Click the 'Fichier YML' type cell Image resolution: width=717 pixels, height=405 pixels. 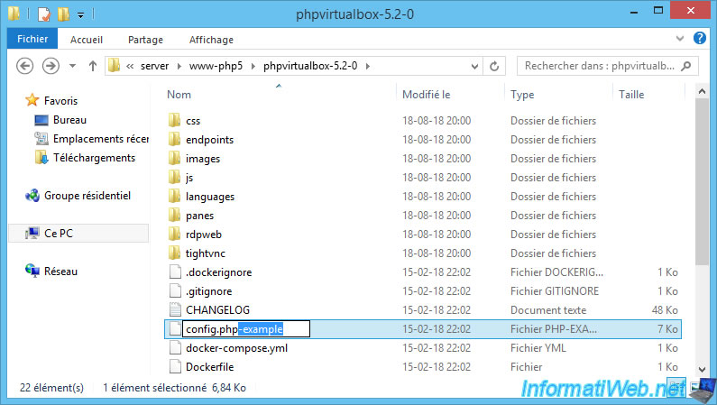pyautogui.click(x=538, y=348)
